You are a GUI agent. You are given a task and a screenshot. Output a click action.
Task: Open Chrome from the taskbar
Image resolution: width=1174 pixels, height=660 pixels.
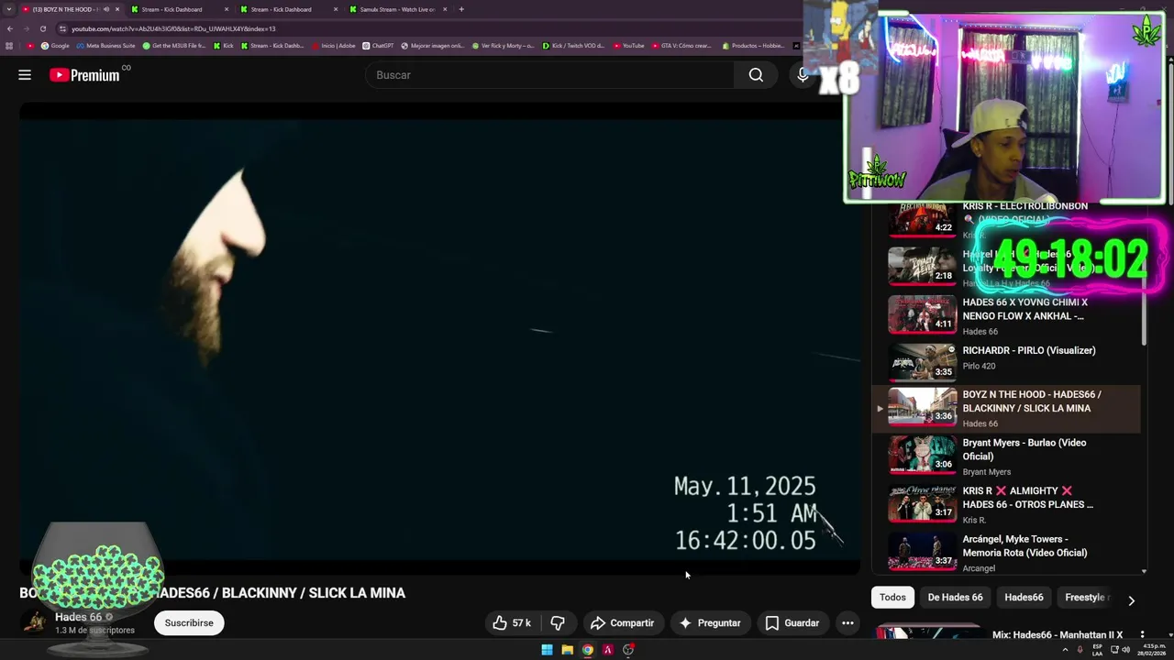[587, 650]
